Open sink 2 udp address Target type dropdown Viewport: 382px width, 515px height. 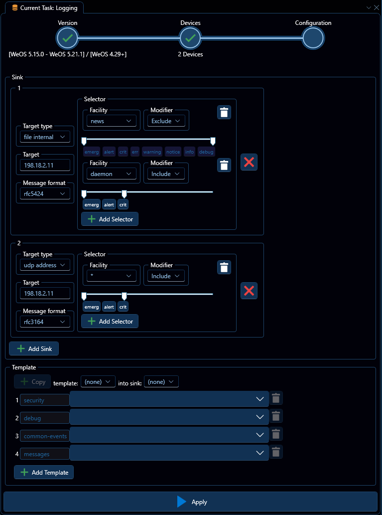pyautogui.click(x=45, y=265)
